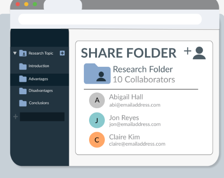Click the 10 Collaborators text
Image resolution: width=224 pixels, height=178 pixels.
pos(144,79)
